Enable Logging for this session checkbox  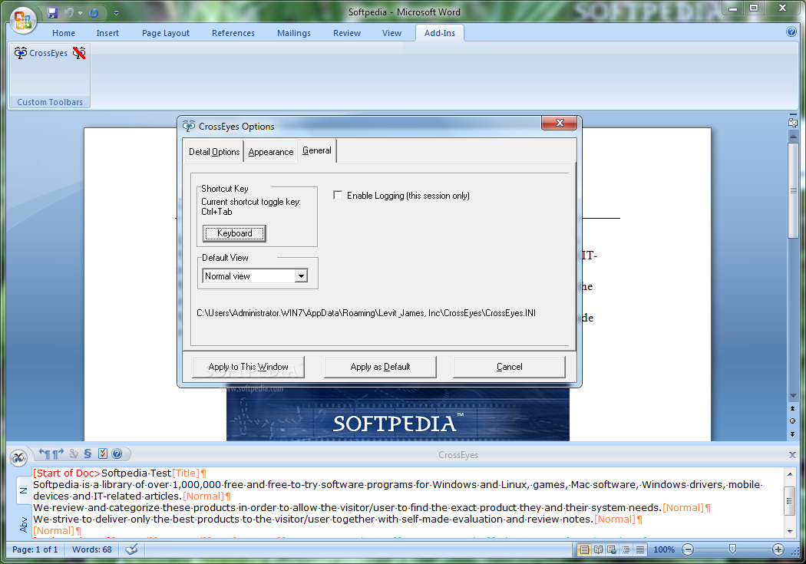click(338, 195)
